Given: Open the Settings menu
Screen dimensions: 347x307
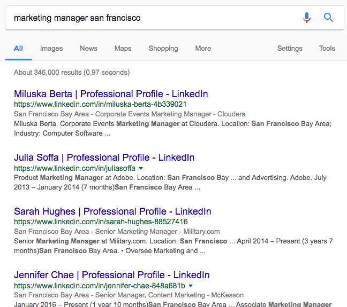Looking at the screenshot, I should click(290, 49).
